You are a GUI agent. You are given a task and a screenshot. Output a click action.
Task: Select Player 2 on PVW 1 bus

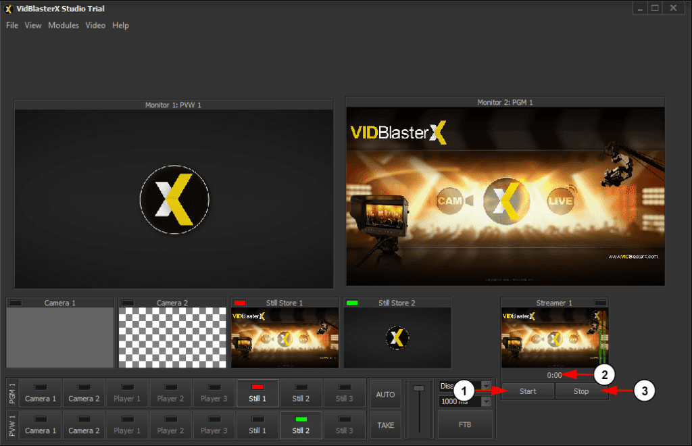coord(170,425)
